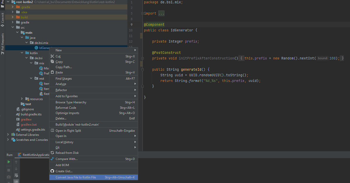This screenshot has height=183, width=350.
Task: Click line number 10 in the gutter
Action: click(x=131, y=30)
